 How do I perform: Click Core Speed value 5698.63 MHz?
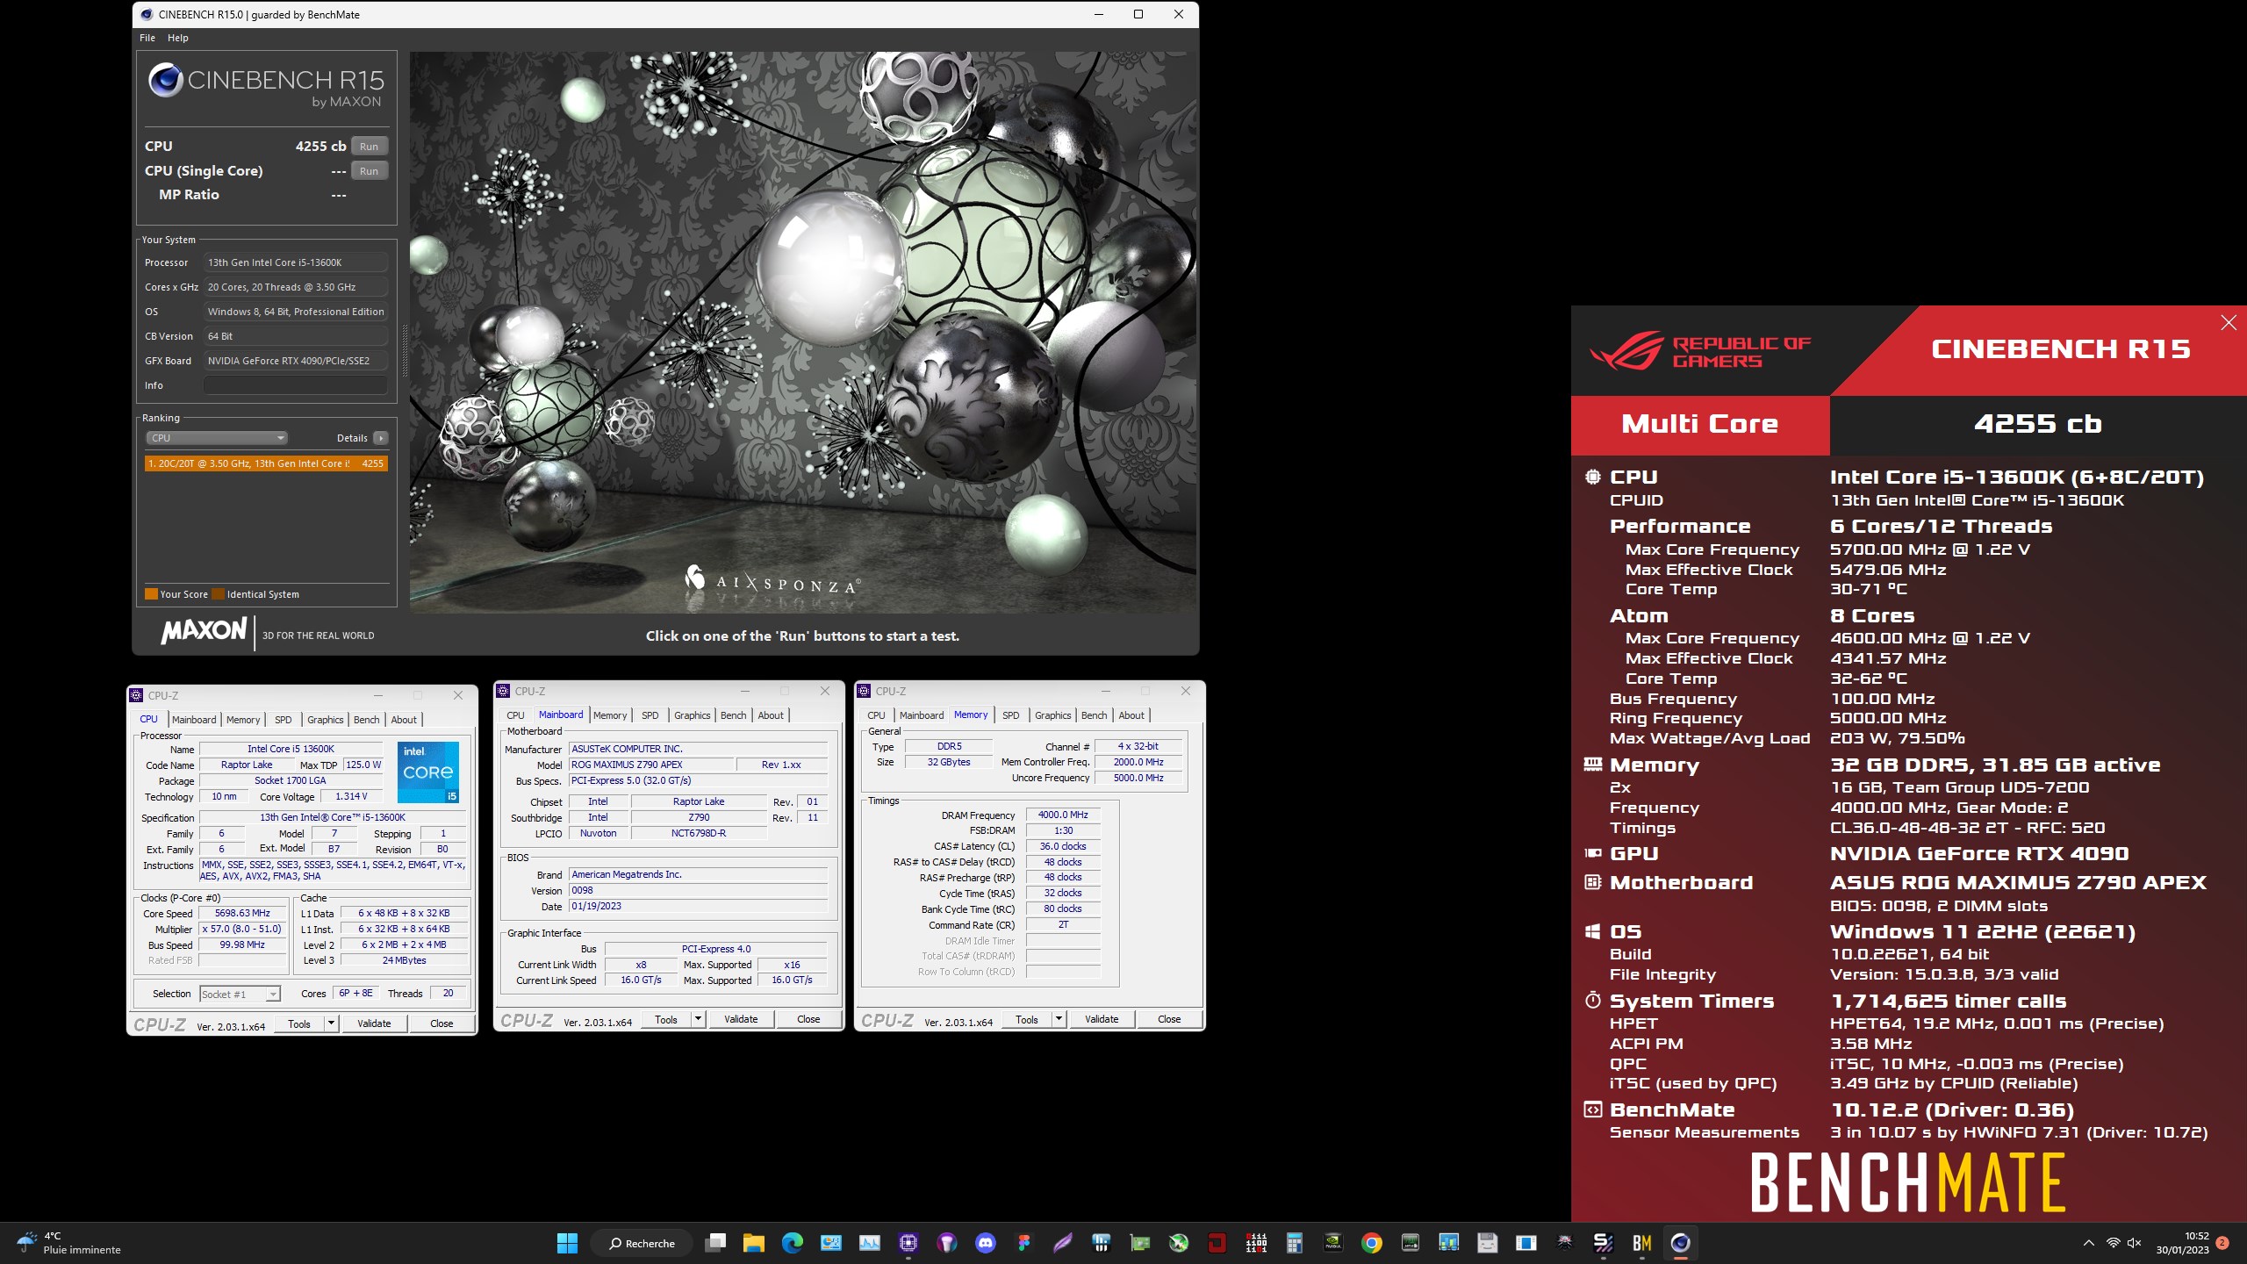(x=242, y=914)
